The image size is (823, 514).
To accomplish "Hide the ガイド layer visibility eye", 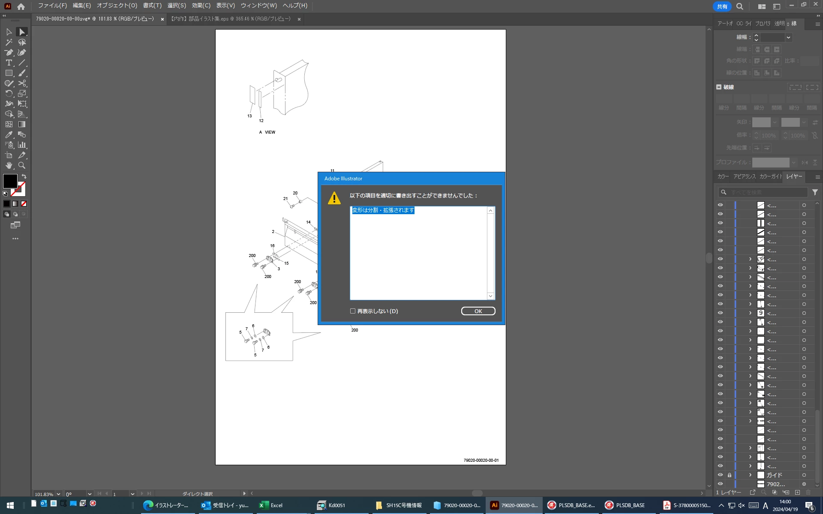I will [720, 475].
